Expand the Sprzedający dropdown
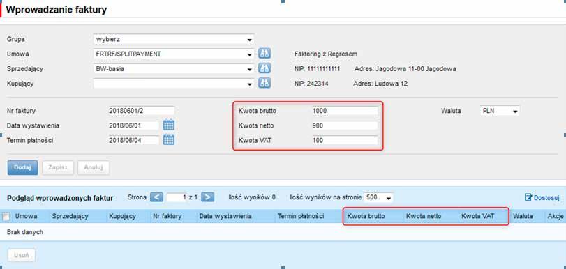 [x=249, y=69]
